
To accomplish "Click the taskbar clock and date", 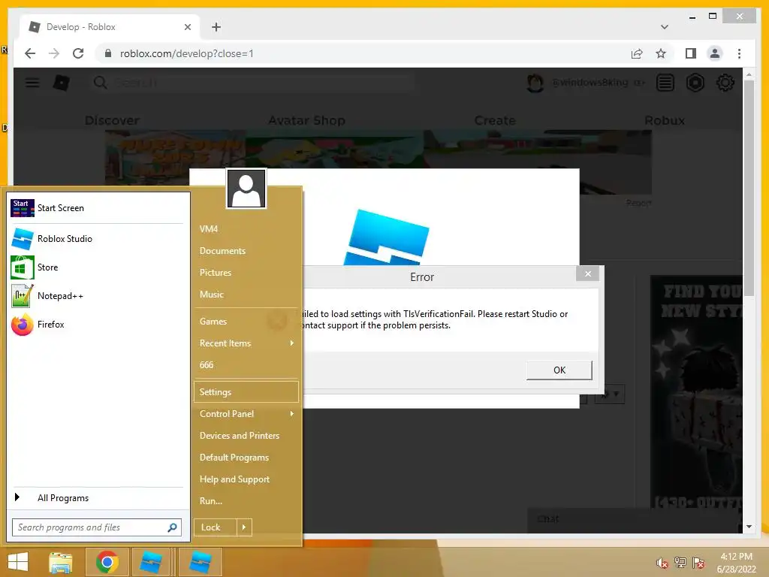I will 736,563.
